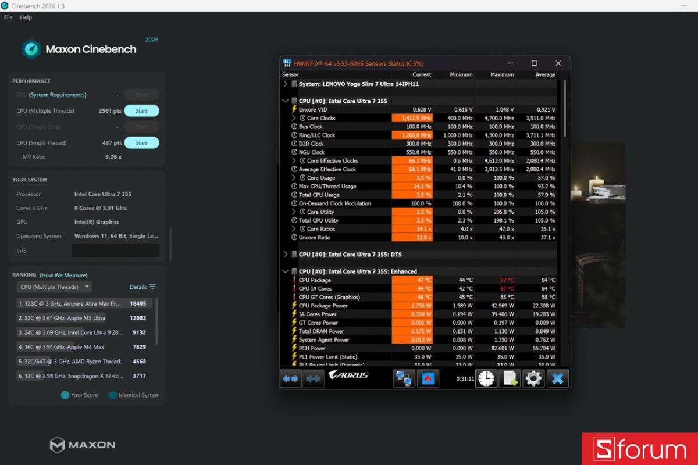Expand the Core Usage row

[x=294, y=178]
